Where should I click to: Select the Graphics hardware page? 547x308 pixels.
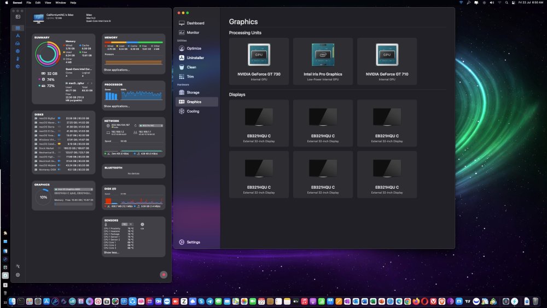[x=196, y=102]
